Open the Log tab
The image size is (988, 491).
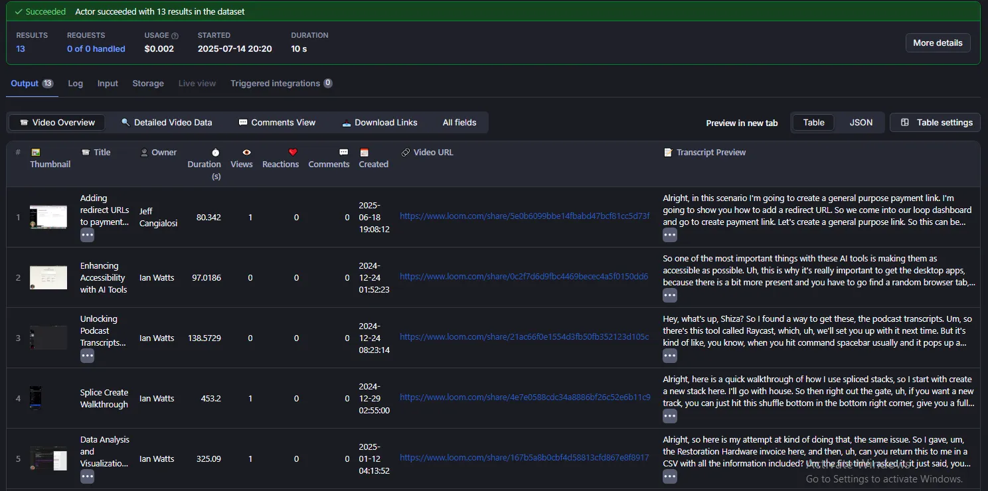[x=76, y=84]
